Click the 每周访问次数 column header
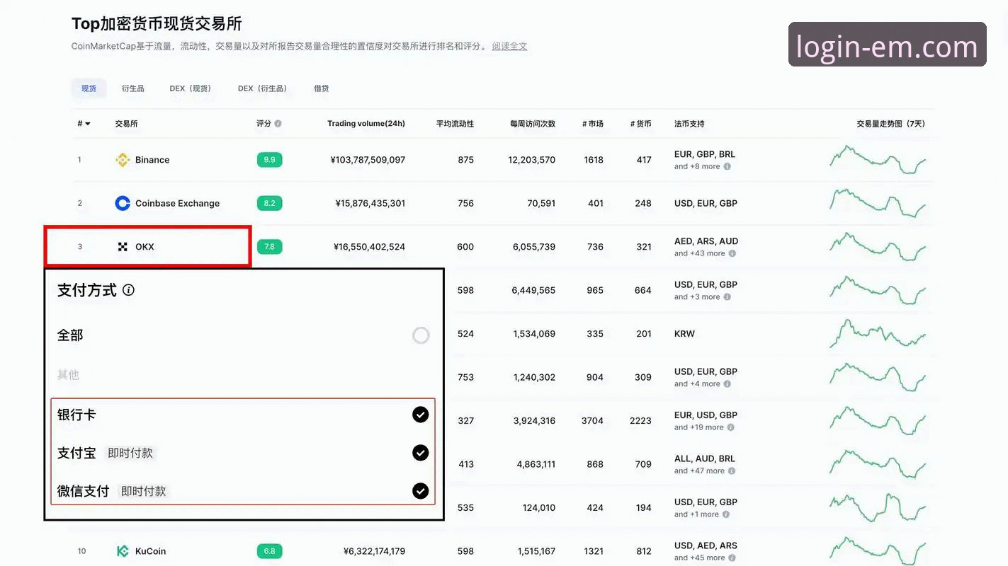The width and height of the screenshot is (1008, 566). pos(533,124)
